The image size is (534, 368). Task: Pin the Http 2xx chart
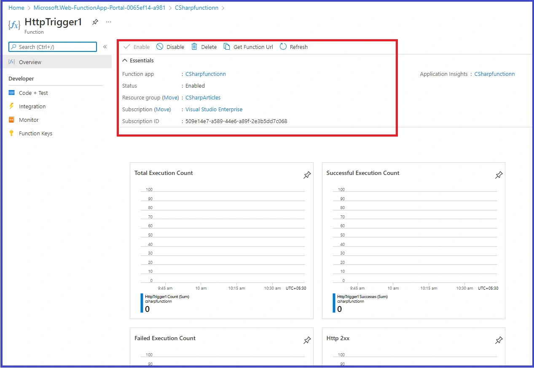pos(499,340)
